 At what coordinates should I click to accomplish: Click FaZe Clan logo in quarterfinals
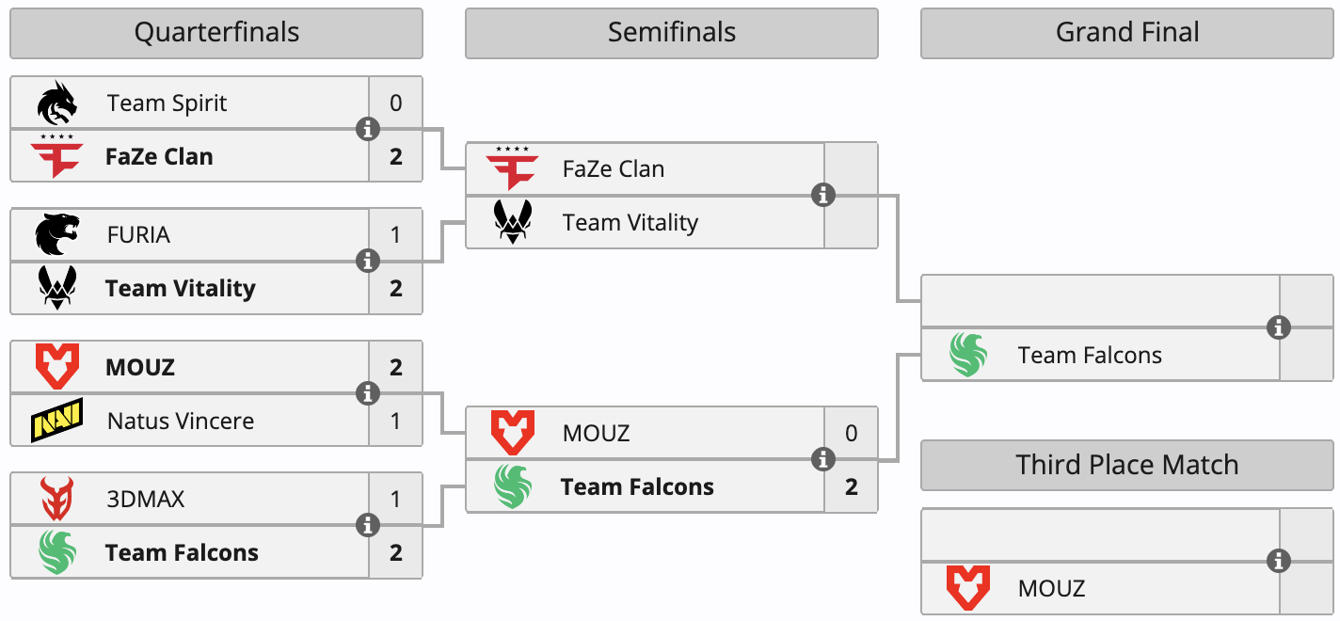57,156
